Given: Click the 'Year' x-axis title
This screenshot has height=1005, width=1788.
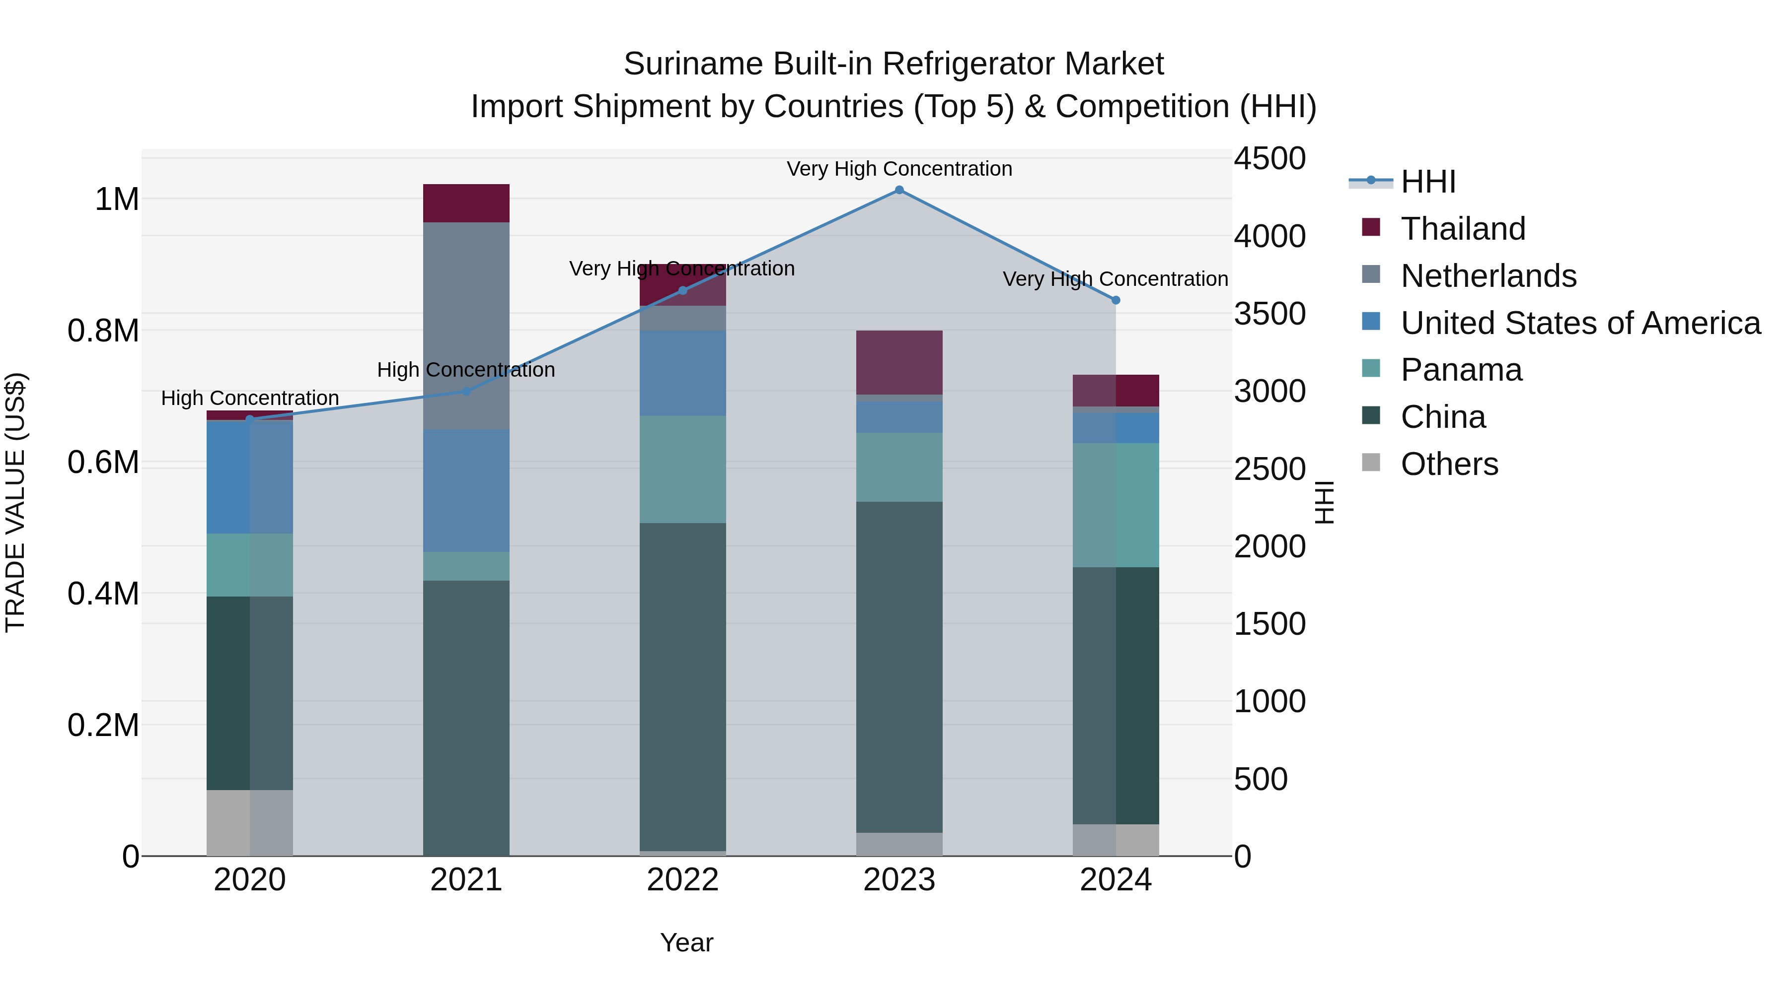Looking at the screenshot, I should [687, 943].
